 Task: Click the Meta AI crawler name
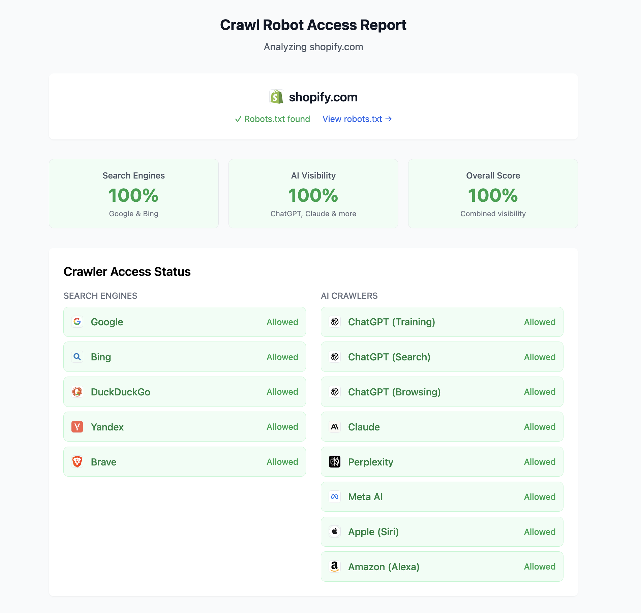click(x=365, y=497)
